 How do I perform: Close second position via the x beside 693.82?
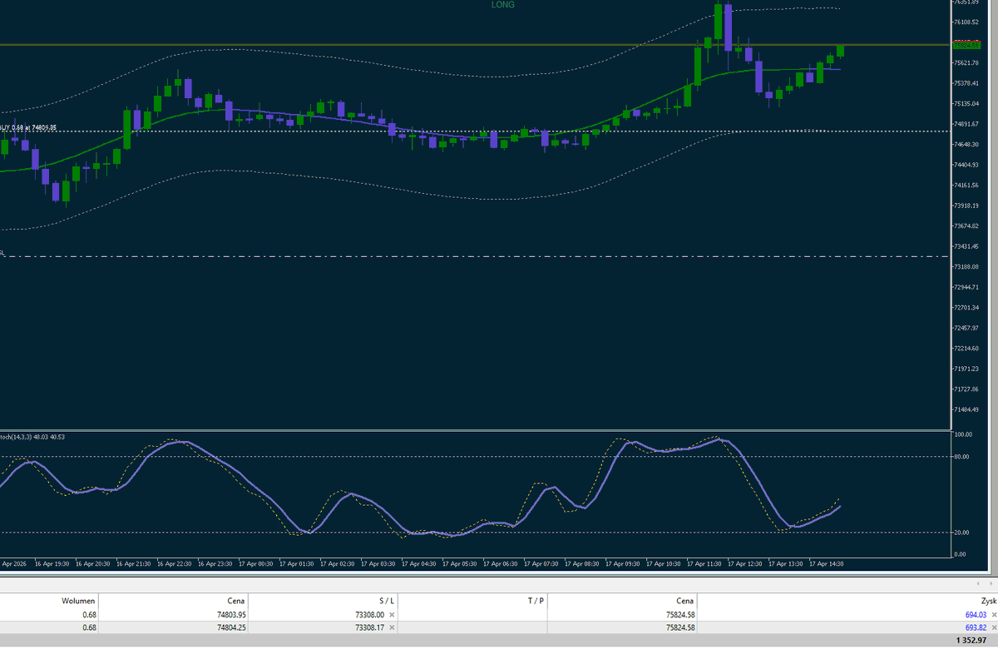pos(994,627)
